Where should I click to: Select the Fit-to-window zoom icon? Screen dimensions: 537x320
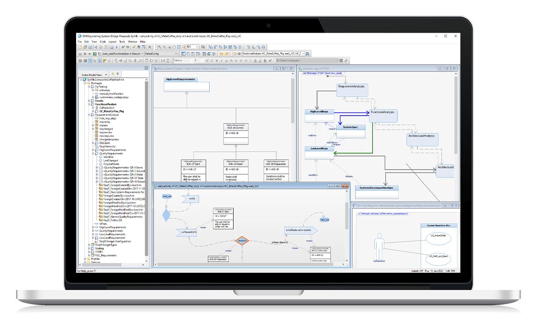tap(179, 46)
